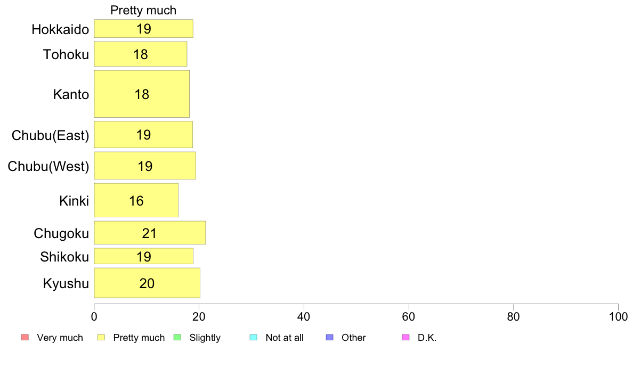
Task: Select the large Kanto bar
Action: [142, 94]
